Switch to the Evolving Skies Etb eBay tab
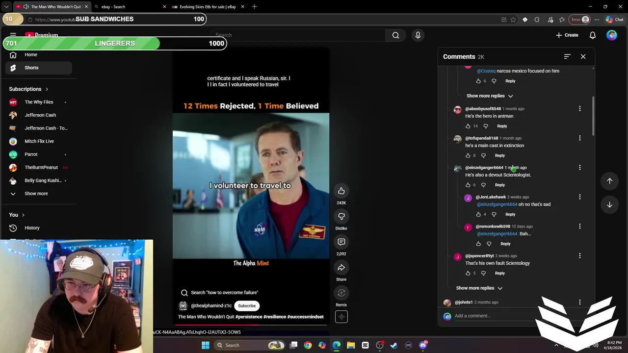 (x=208, y=7)
